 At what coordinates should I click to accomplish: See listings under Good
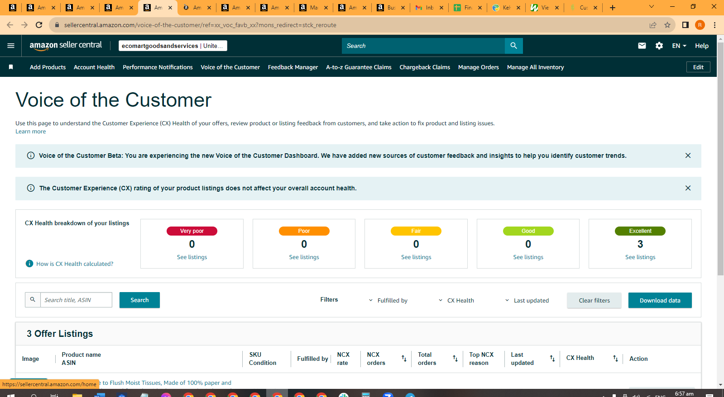point(528,257)
